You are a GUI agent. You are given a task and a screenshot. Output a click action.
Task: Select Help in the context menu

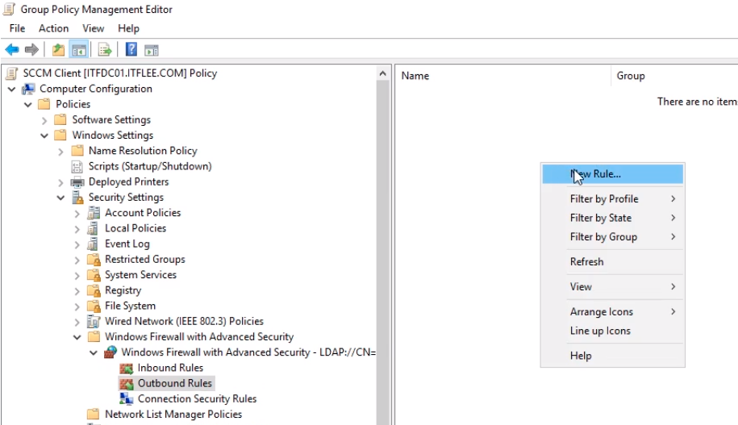pos(613,356)
